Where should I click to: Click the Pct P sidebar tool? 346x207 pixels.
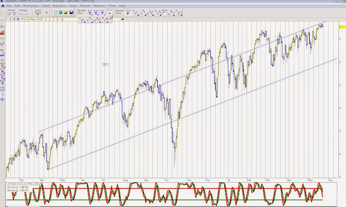tap(2, 71)
